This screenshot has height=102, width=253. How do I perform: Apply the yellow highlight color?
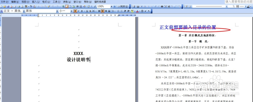[x=132, y=11]
